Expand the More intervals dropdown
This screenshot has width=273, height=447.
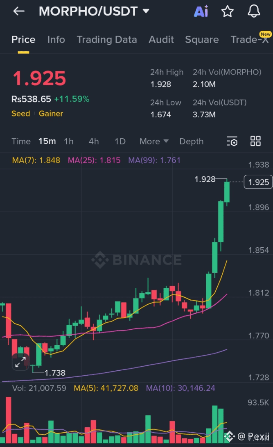coord(154,141)
